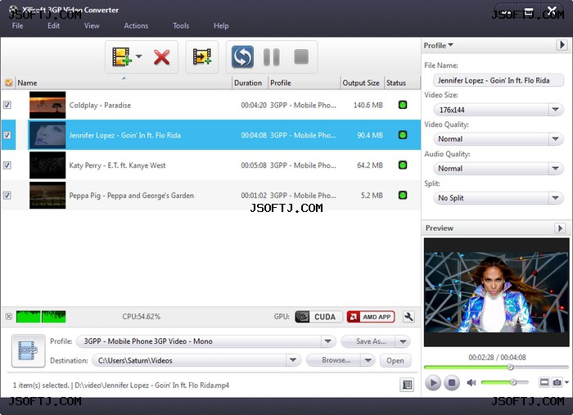Click the Peppa Pig video thumbnail
The width and height of the screenshot is (573, 415).
(x=47, y=195)
